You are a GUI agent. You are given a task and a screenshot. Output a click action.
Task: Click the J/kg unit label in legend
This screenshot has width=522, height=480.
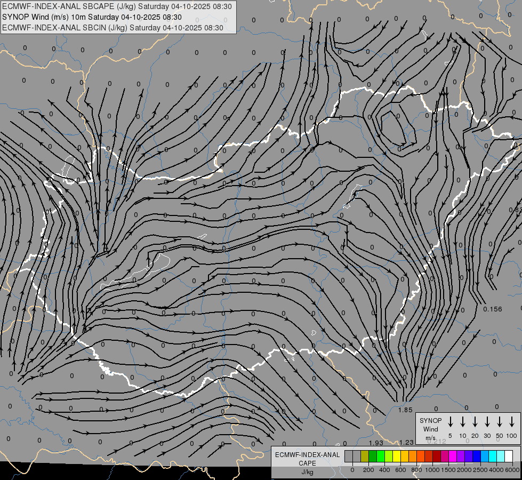[x=307, y=471]
